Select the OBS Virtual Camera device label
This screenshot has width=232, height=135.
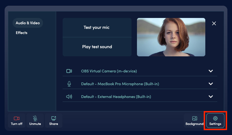109,71
